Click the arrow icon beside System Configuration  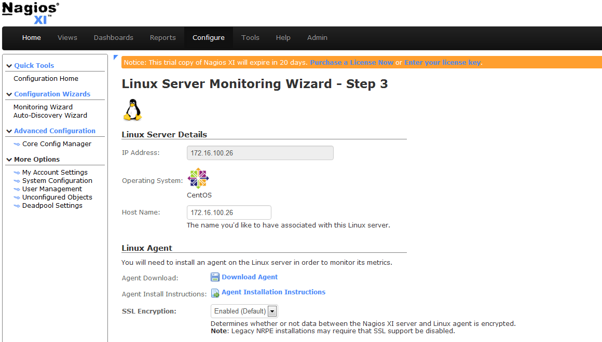coord(17,181)
